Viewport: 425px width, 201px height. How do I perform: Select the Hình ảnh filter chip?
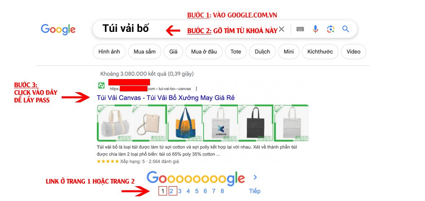tap(109, 51)
